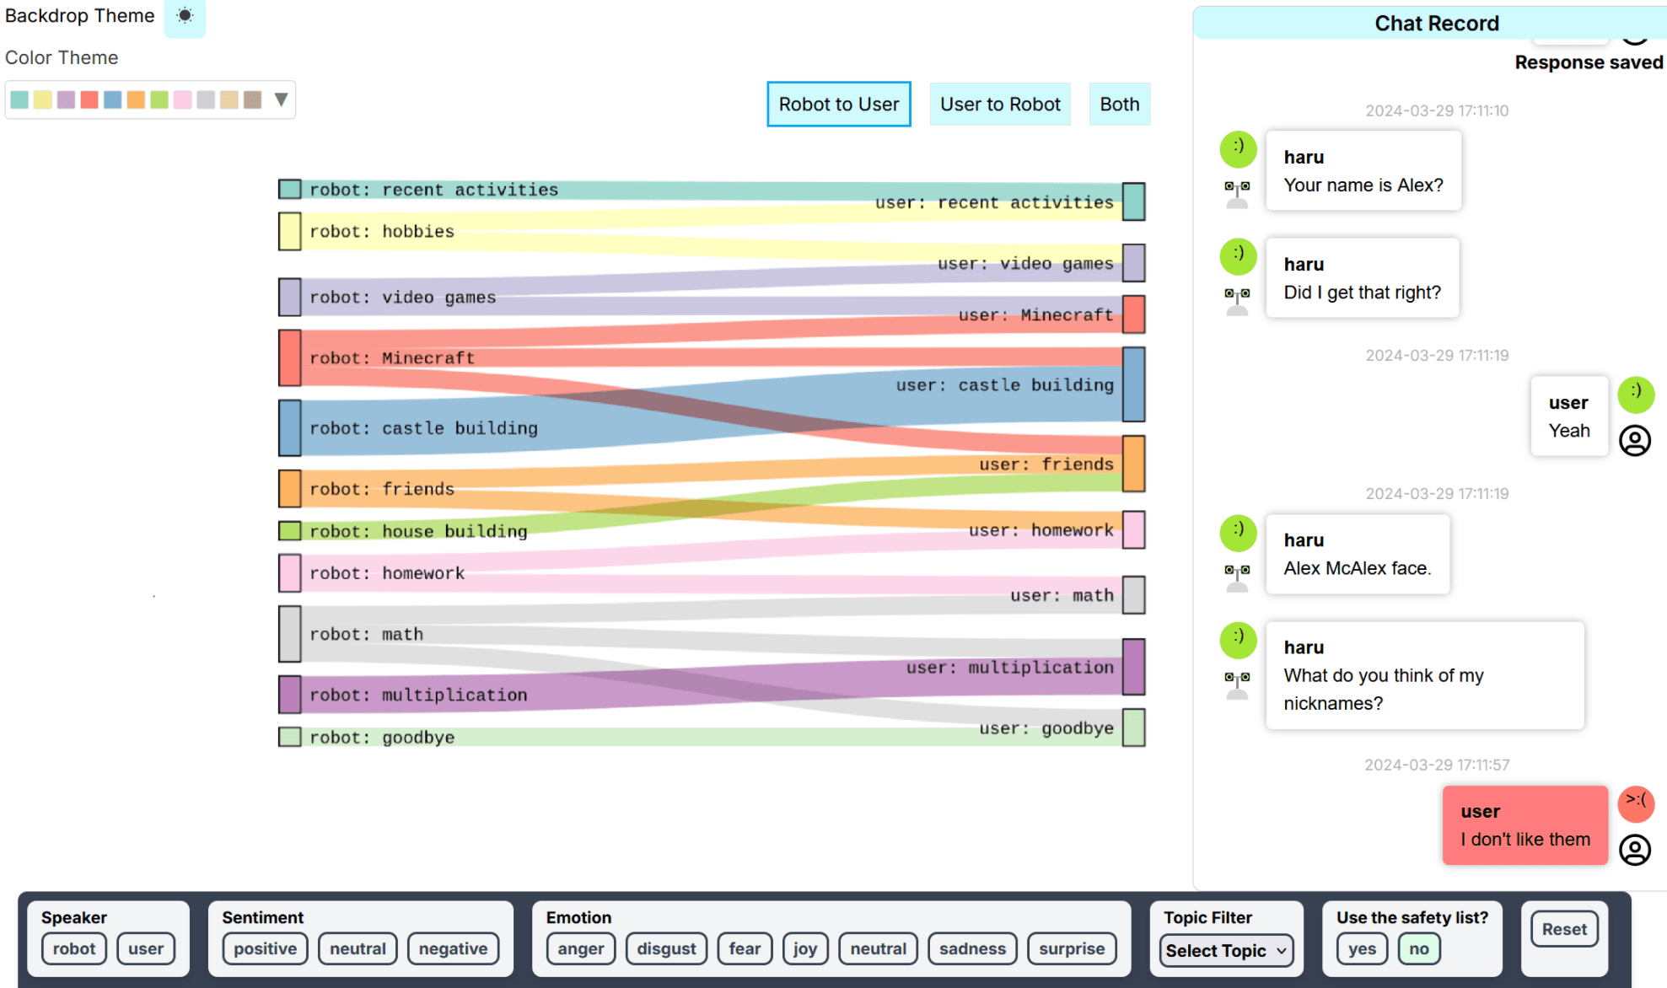Switch to the User to Robot view
The height and width of the screenshot is (988, 1667).
point(1000,105)
